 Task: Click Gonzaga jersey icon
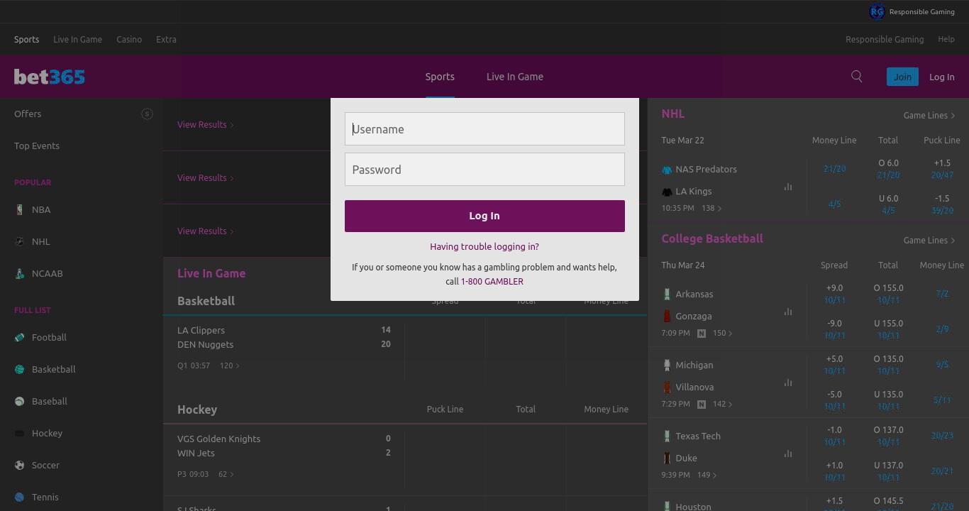tap(667, 316)
